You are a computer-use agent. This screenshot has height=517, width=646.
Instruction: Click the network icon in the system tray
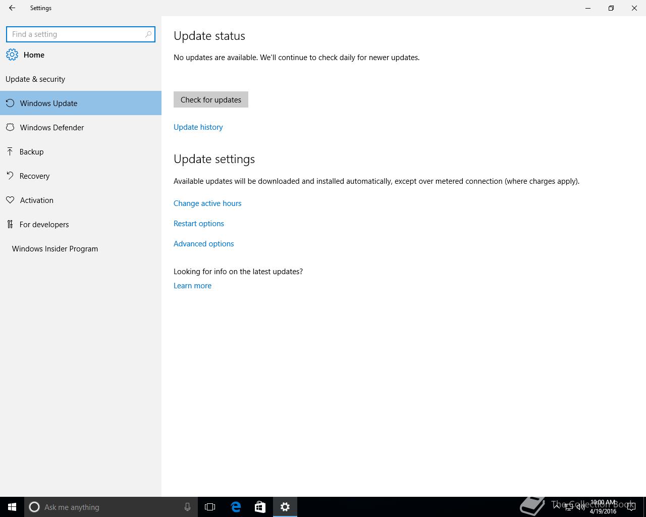click(569, 507)
